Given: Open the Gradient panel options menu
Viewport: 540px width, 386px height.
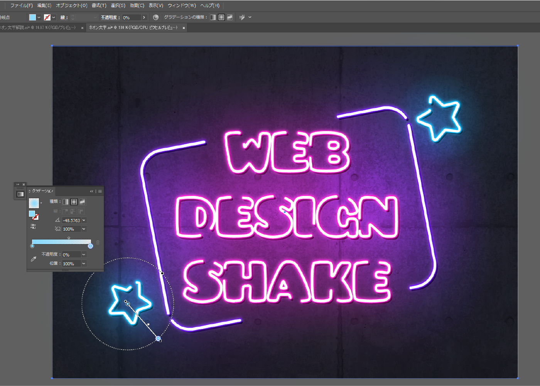Looking at the screenshot, I should pos(100,191).
